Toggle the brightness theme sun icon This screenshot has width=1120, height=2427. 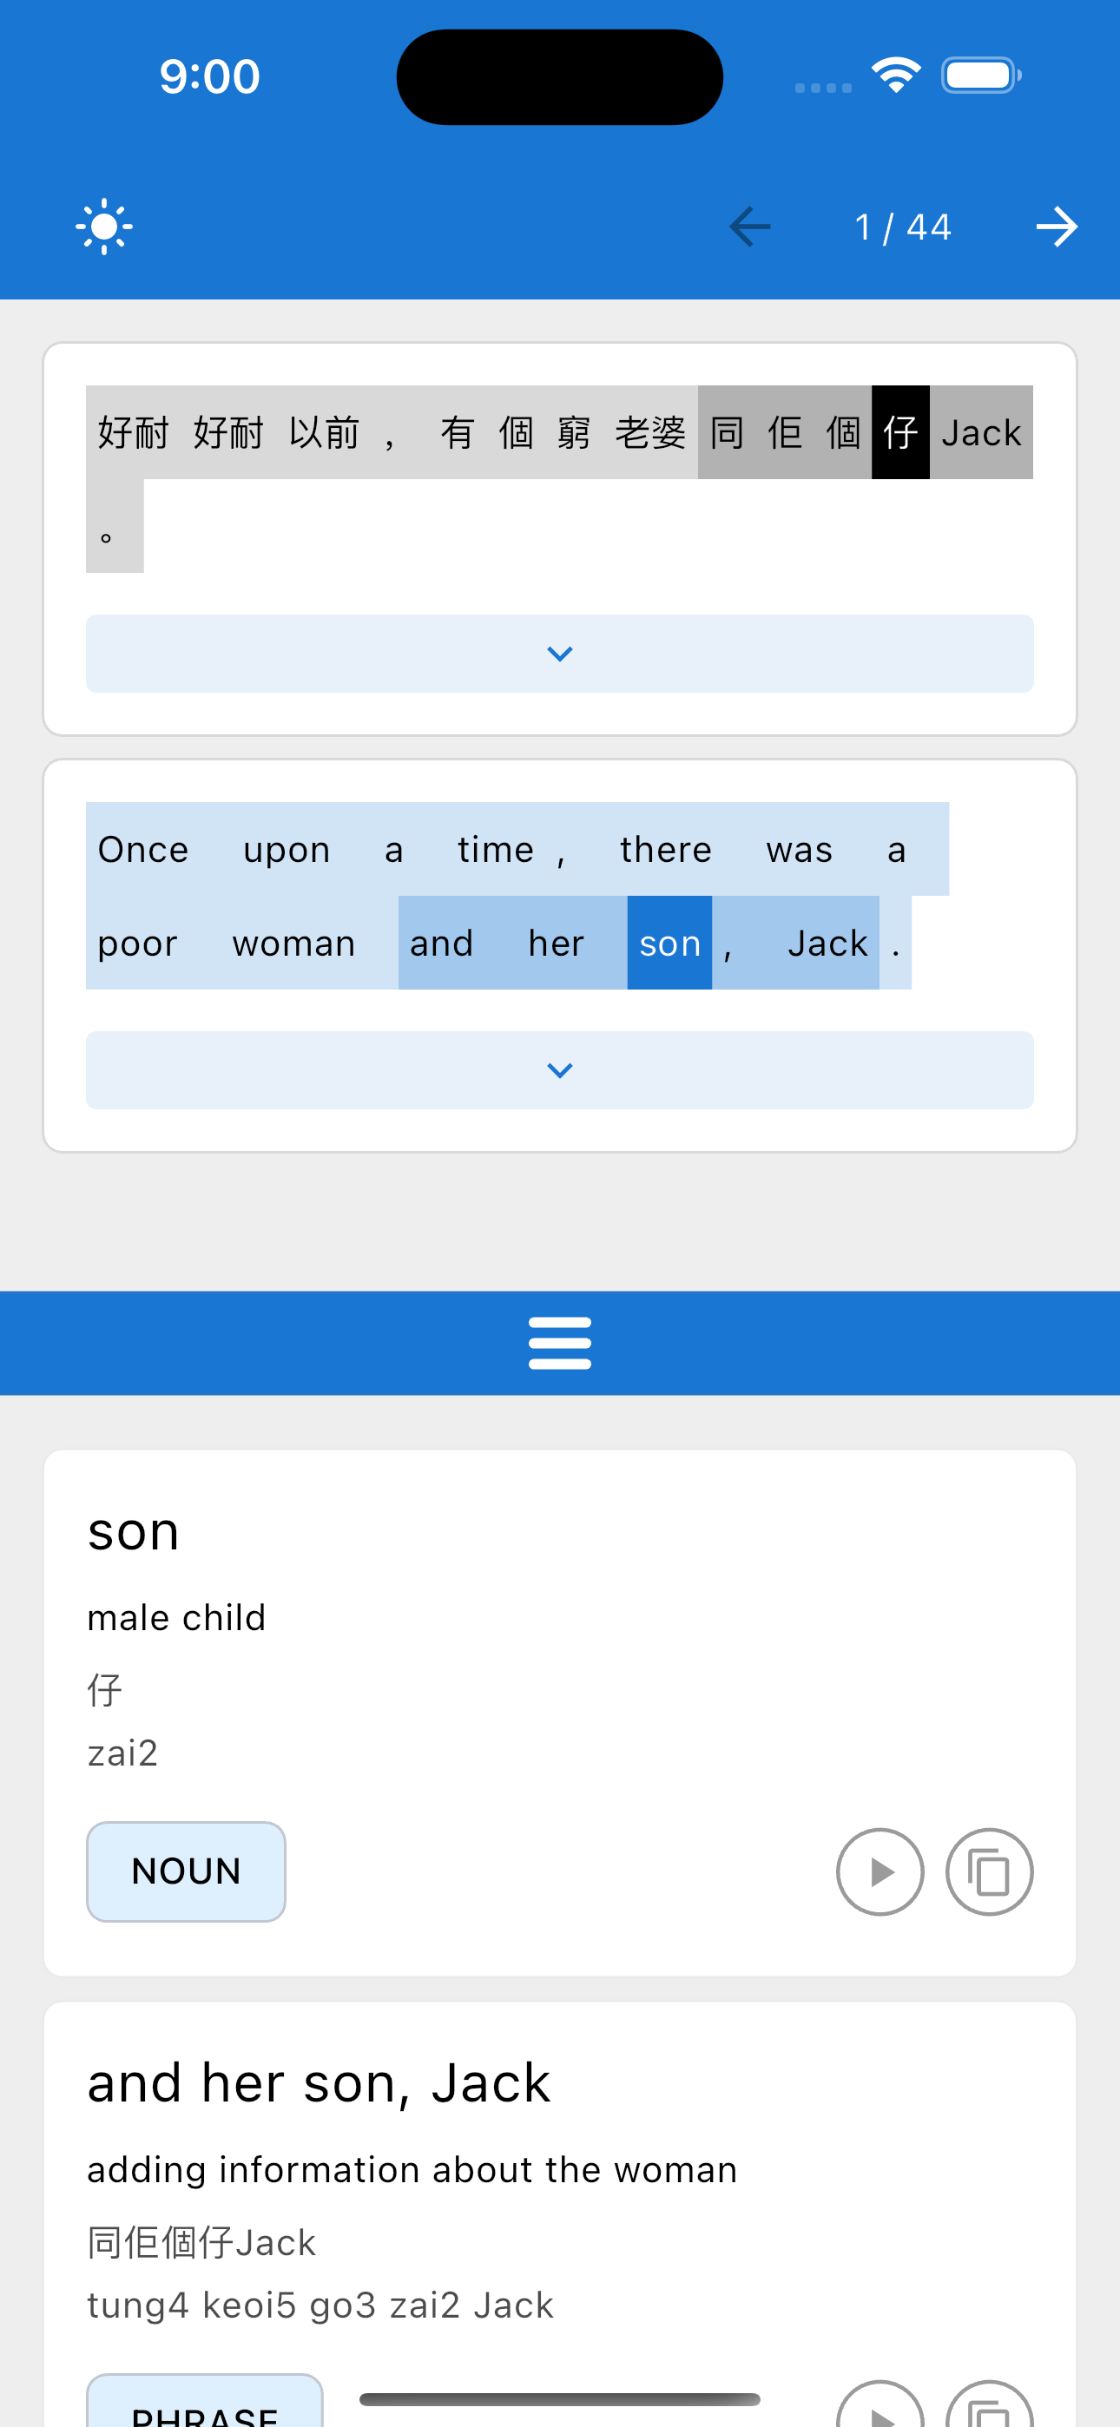coord(103,227)
